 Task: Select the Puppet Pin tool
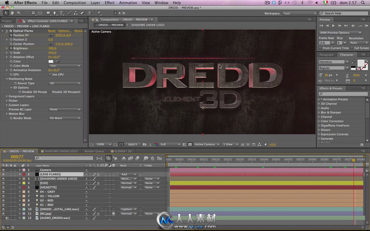pyautogui.click(x=99, y=13)
